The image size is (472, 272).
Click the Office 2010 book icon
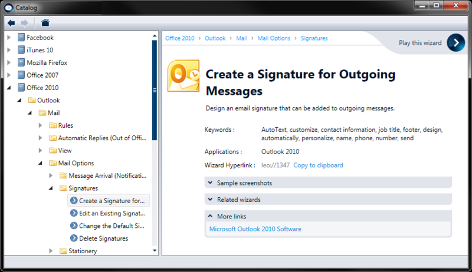click(21, 88)
